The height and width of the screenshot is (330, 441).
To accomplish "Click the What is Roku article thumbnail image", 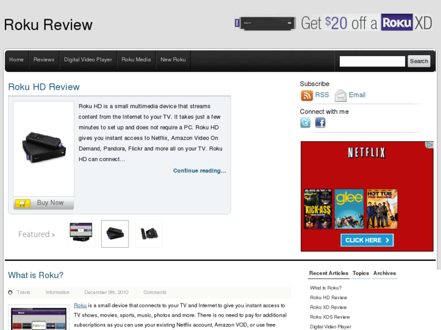I will 39,318.
